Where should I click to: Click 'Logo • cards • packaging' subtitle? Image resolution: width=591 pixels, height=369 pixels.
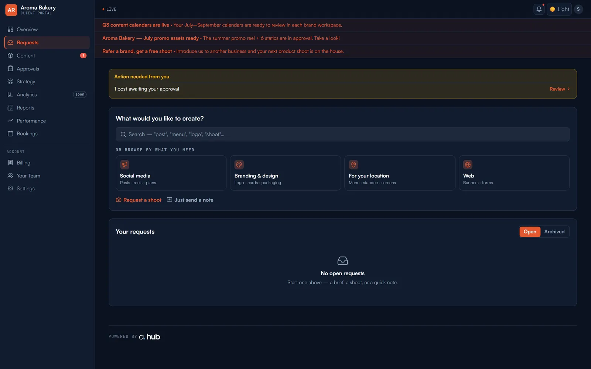[257, 183]
